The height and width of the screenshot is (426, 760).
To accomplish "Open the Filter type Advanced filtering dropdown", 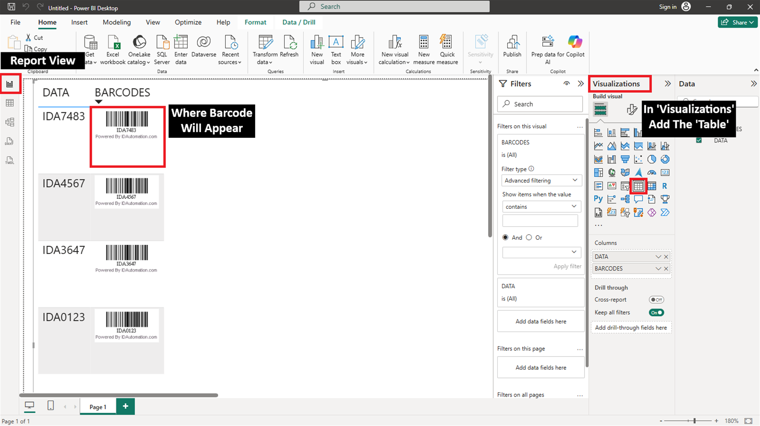I will click(x=540, y=181).
